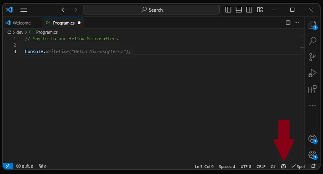Image resolution: width=323 pixels, height=174 pixels.
Task: Click the Copilot status icon in status bar
Action: (284, 166)
